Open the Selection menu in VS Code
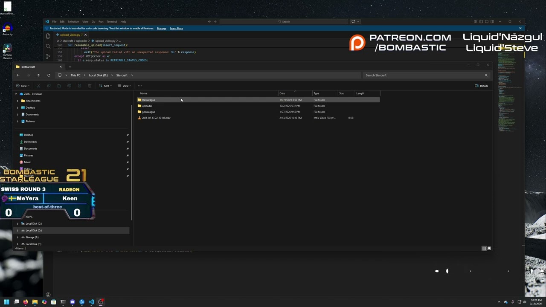The height and width of the screenshot is (307, 546). coord(73,21)
